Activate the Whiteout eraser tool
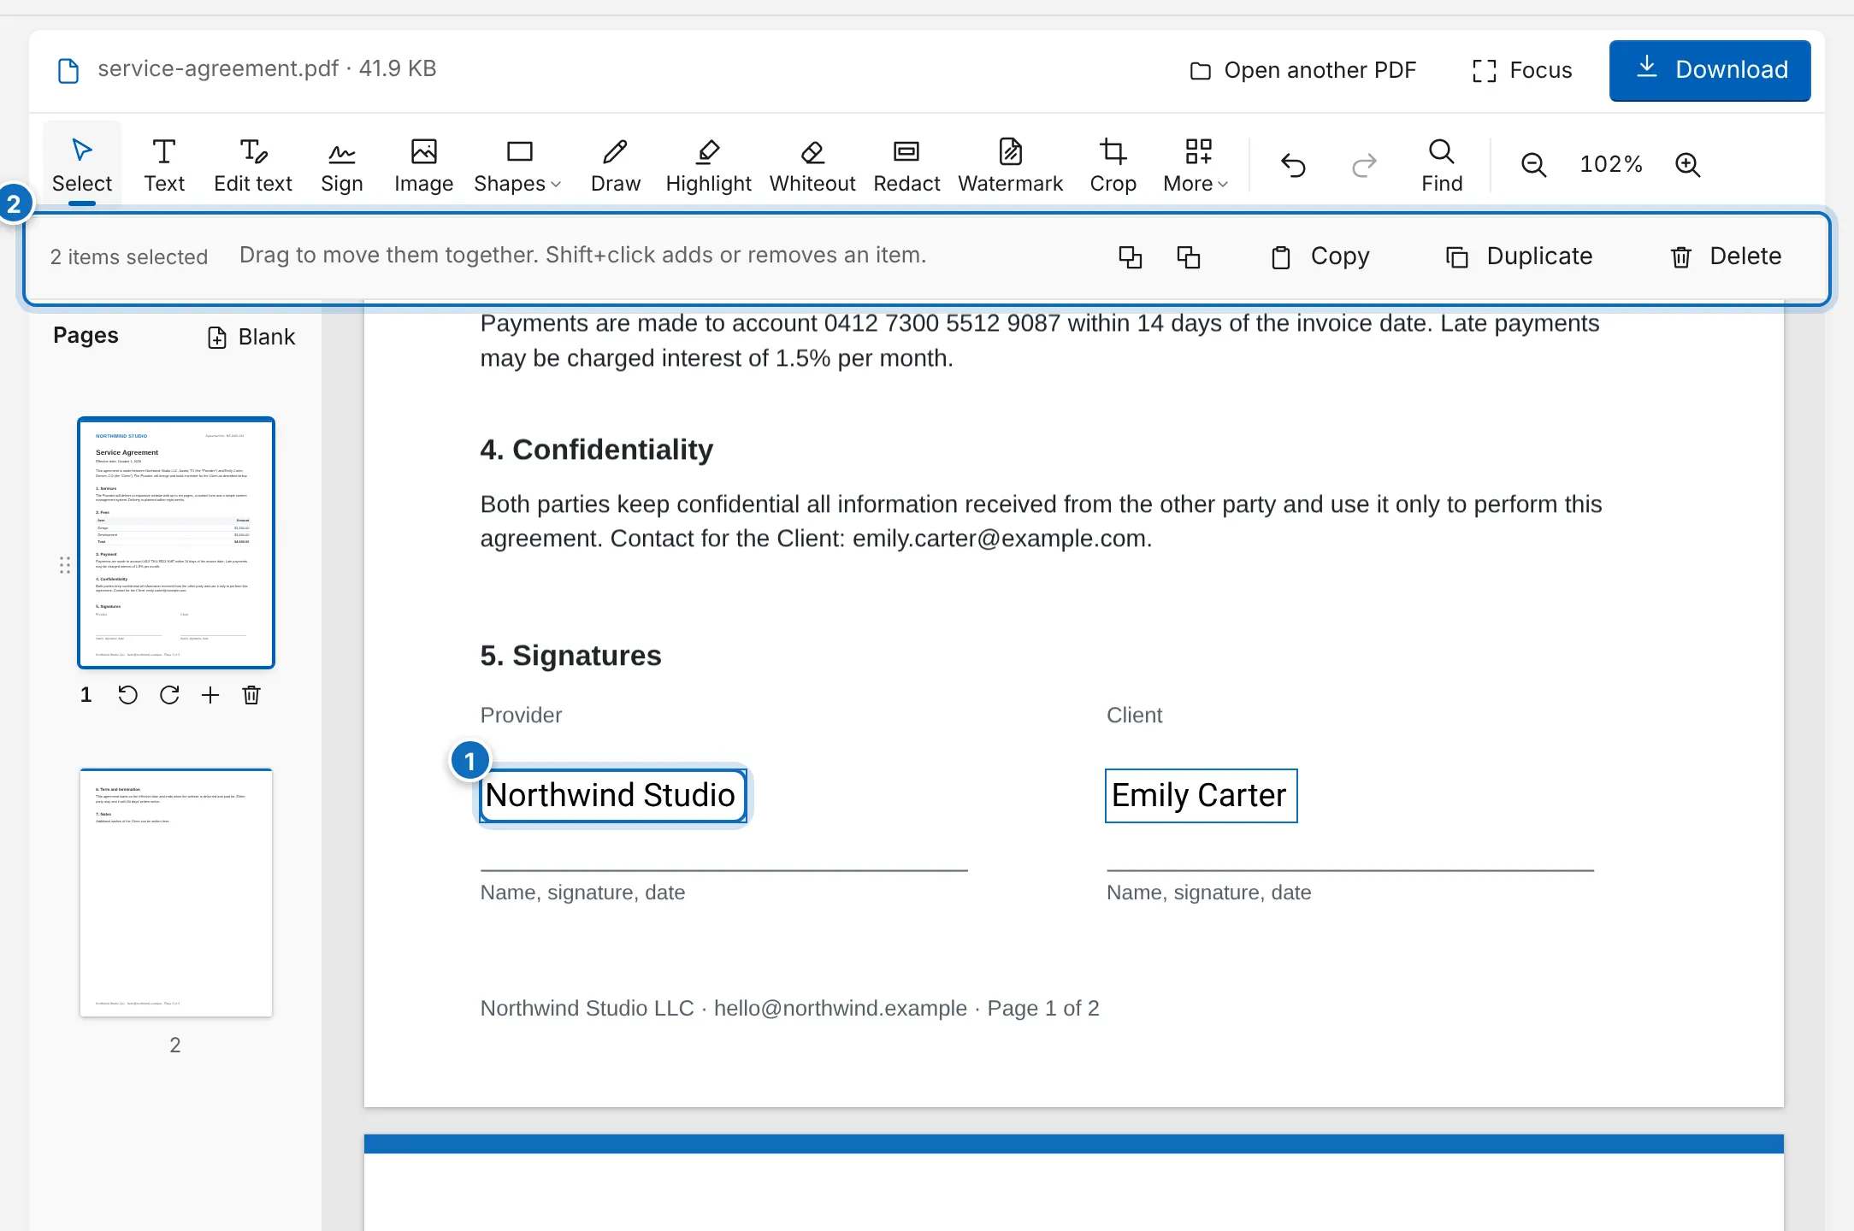Screen dimensions: 1854x1231 (x=812, y=164)
